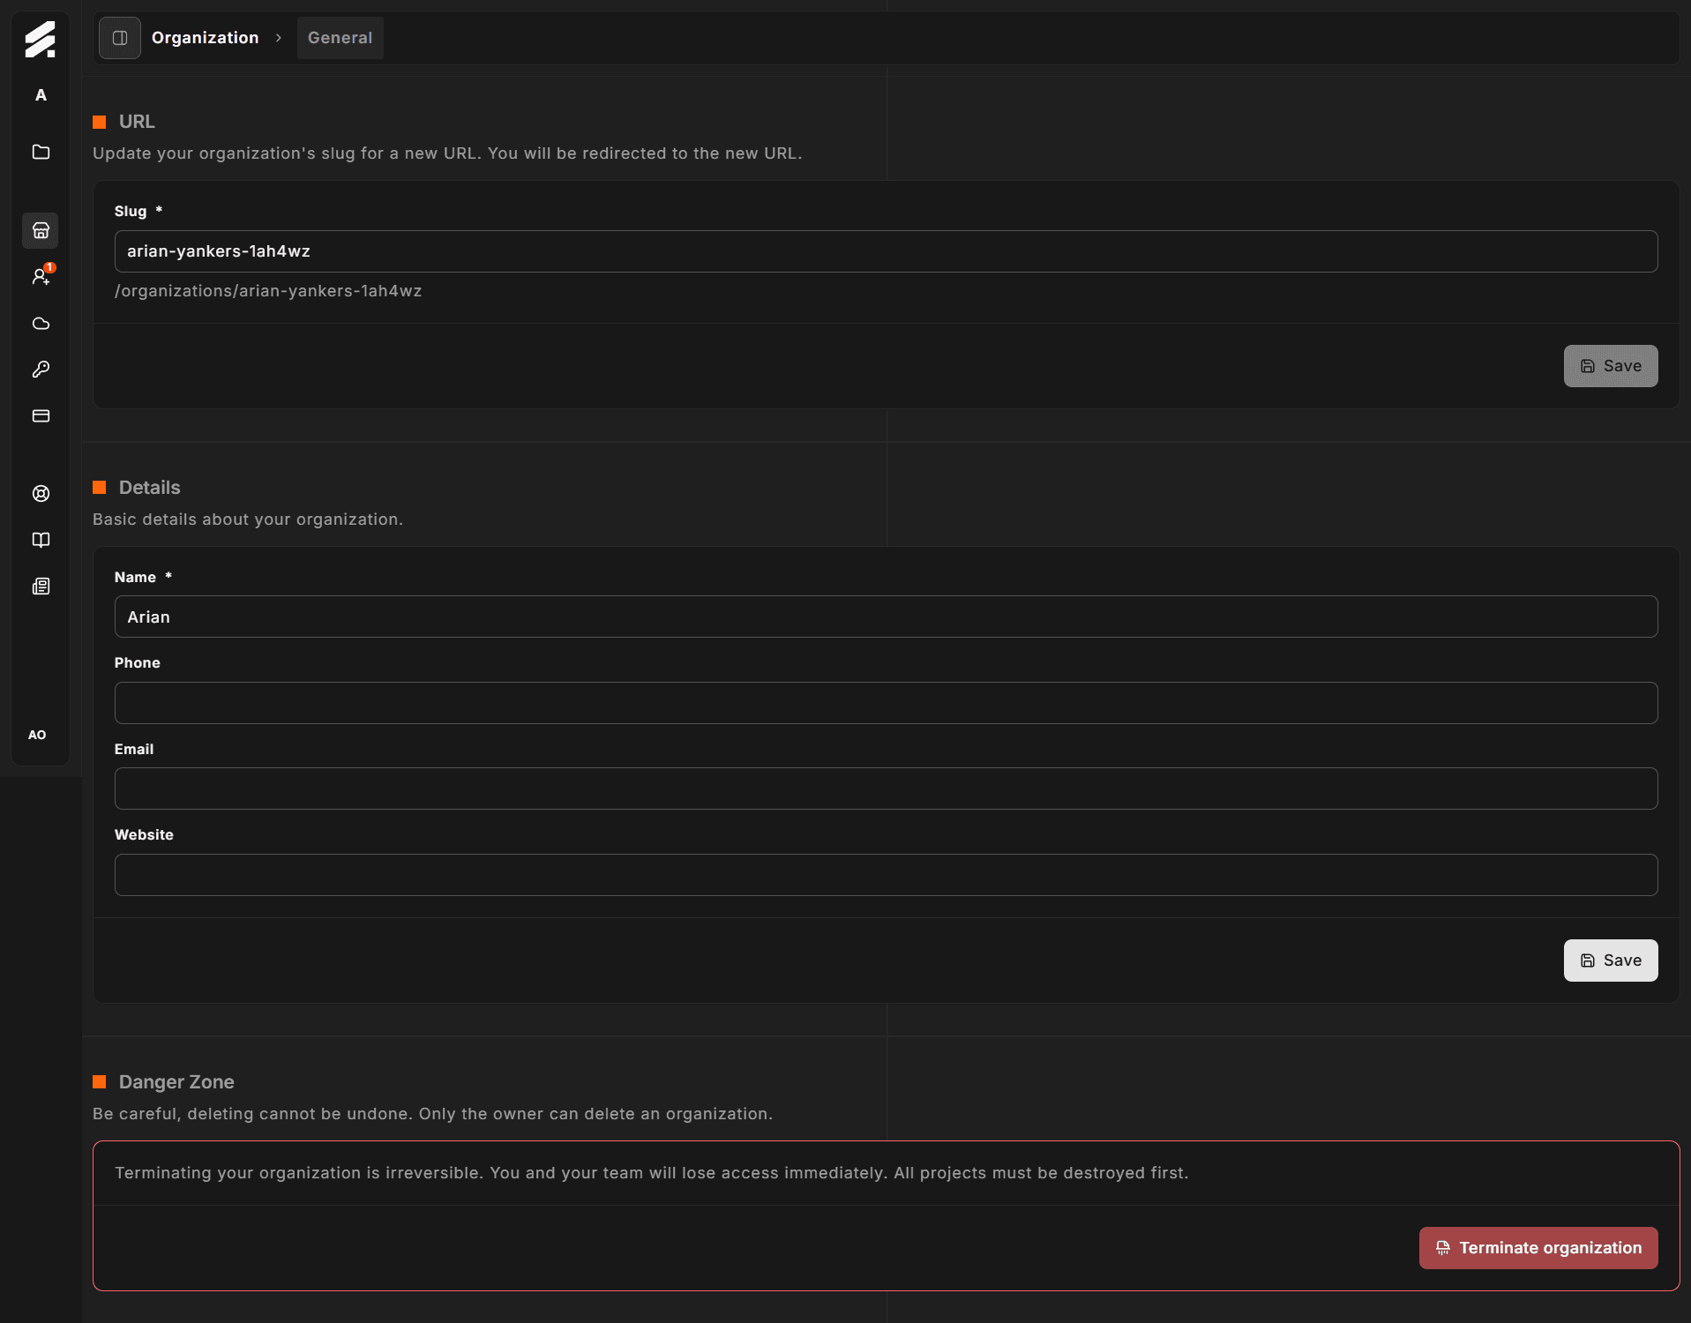Screen dimensions: 1691x1323
Task: Focus the Website input field
Action: click(x=886, y=875)
